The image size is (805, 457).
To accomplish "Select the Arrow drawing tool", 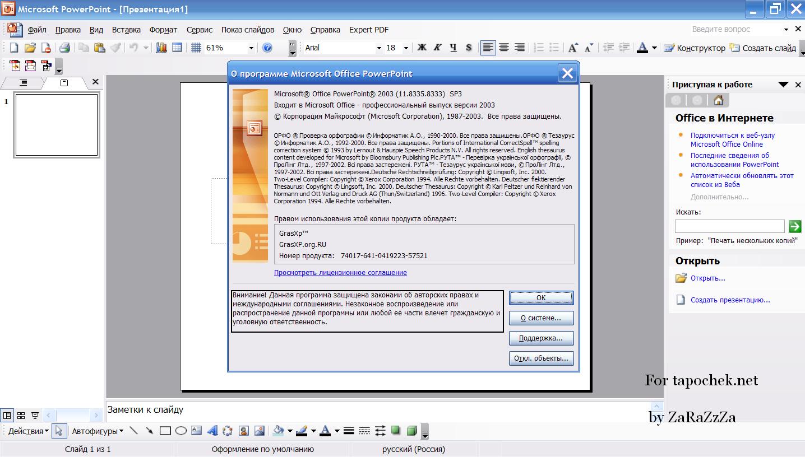I will coord(149,431).
